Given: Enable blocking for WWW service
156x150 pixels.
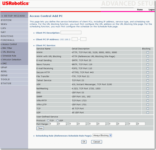Looking at the screenshot, I should [x=148, y=52].
